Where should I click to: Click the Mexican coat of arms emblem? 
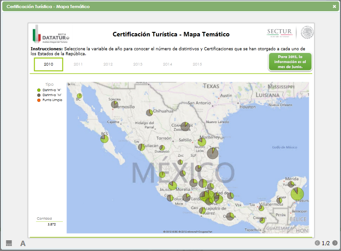pos(307,32)
